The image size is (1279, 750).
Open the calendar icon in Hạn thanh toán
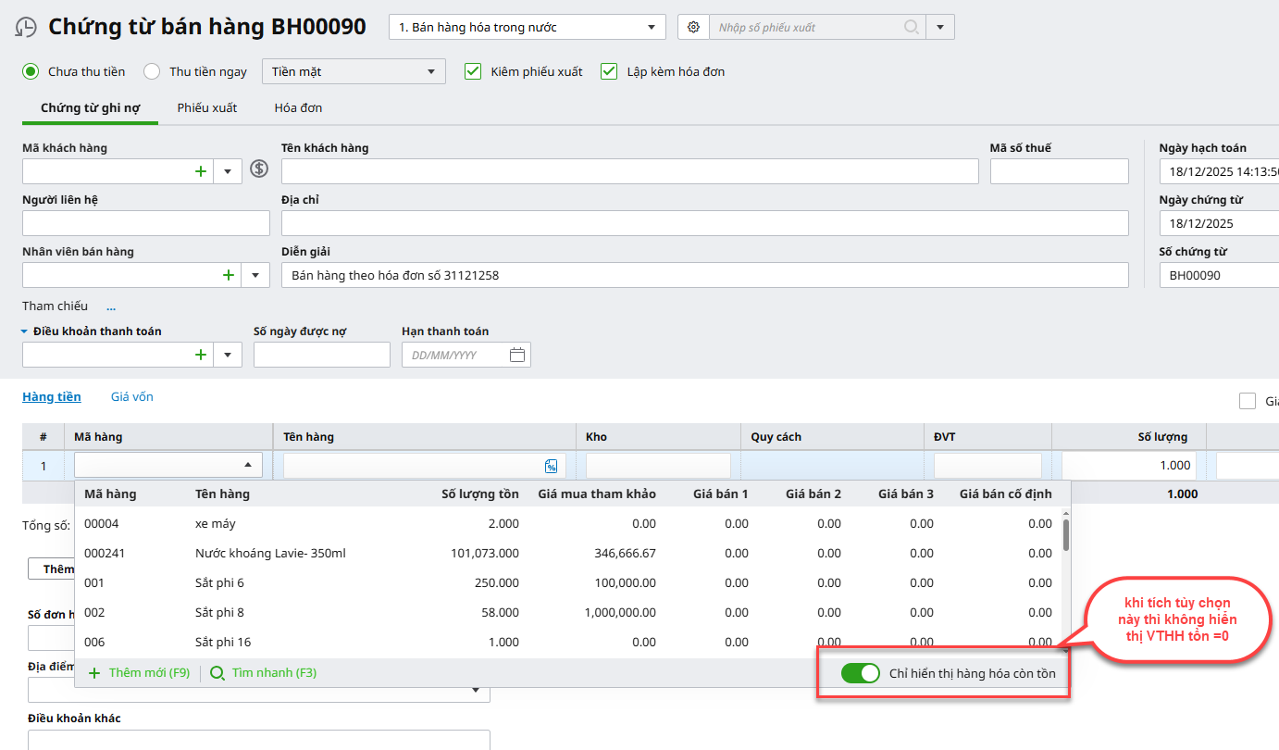517,356
